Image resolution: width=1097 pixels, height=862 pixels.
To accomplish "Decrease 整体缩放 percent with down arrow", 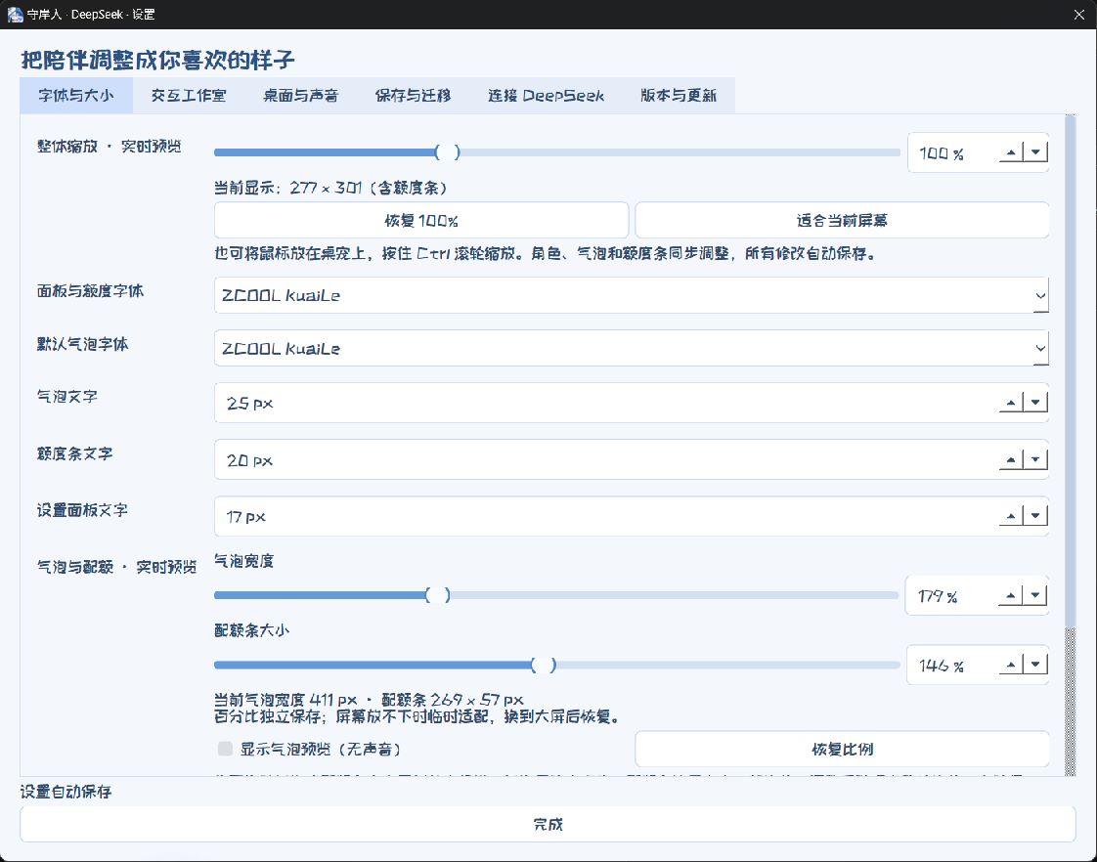I will coord(1035,151).
